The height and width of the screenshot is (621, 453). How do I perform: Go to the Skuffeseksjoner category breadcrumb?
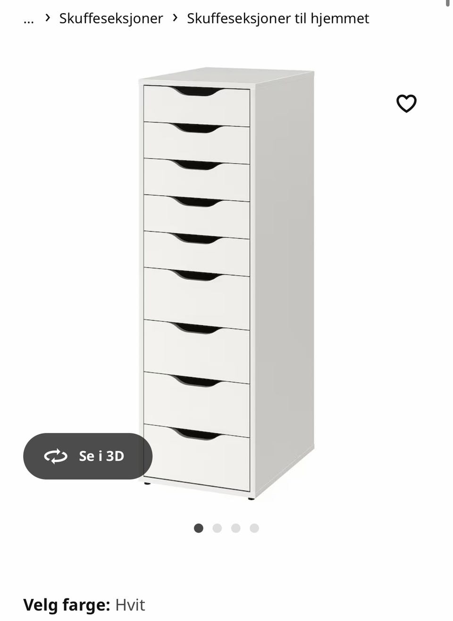(111, 18)
